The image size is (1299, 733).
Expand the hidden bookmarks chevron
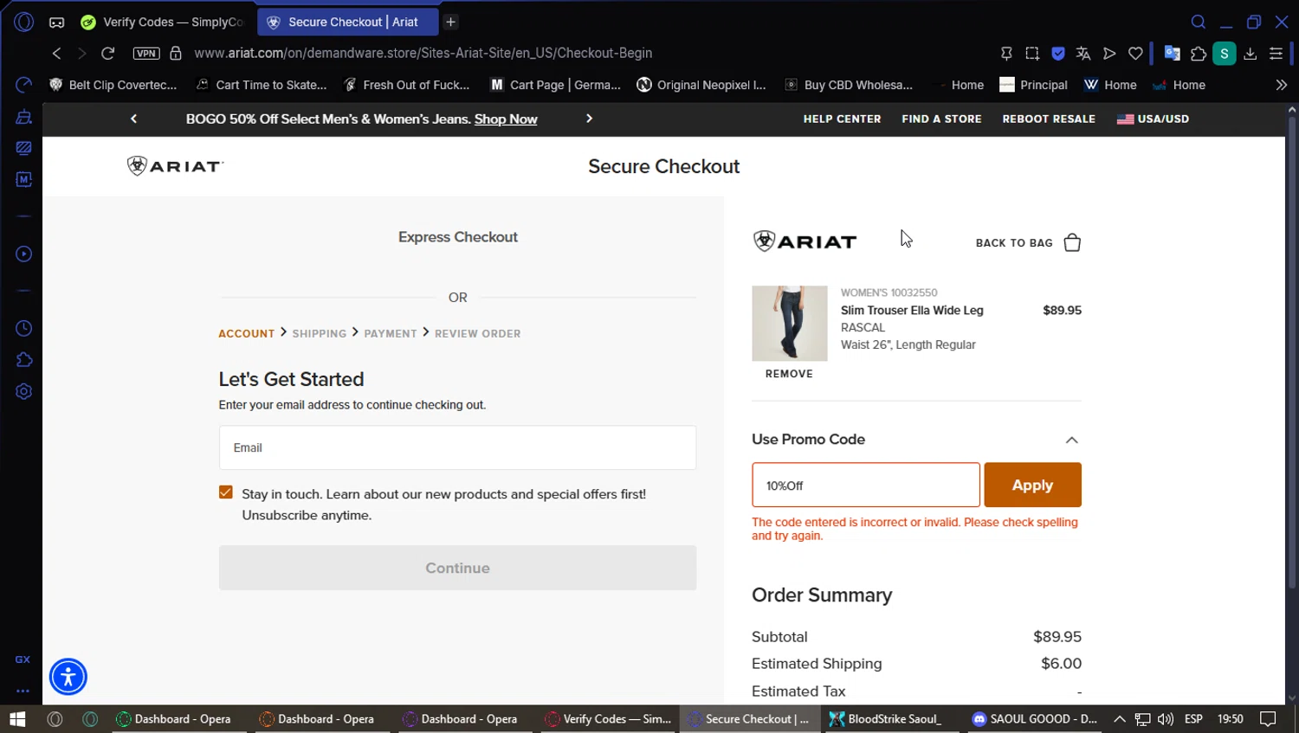(1281, 85)
